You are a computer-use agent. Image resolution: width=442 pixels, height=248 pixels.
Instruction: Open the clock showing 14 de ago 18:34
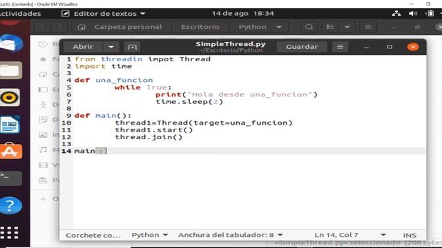[242, 14]
